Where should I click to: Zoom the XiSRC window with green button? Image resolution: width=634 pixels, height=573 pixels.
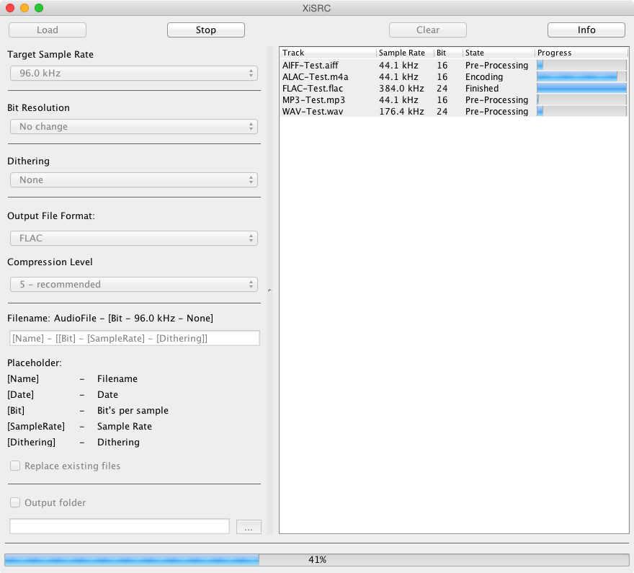point(39,8)
